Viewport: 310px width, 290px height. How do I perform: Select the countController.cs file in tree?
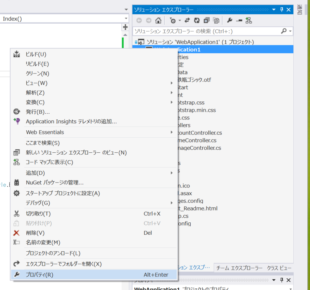[200, 133]
